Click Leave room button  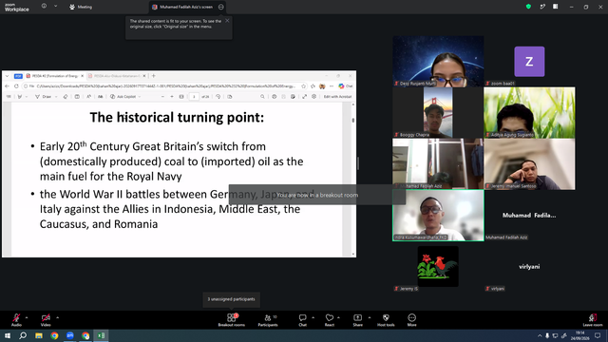pos(593,320)
